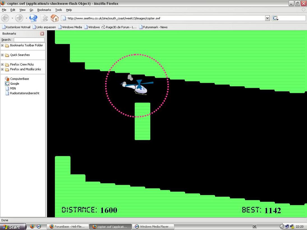Open the Bookmarks menu
The width and height of the screenshot is (307, 230).
[x=44, y=10]
